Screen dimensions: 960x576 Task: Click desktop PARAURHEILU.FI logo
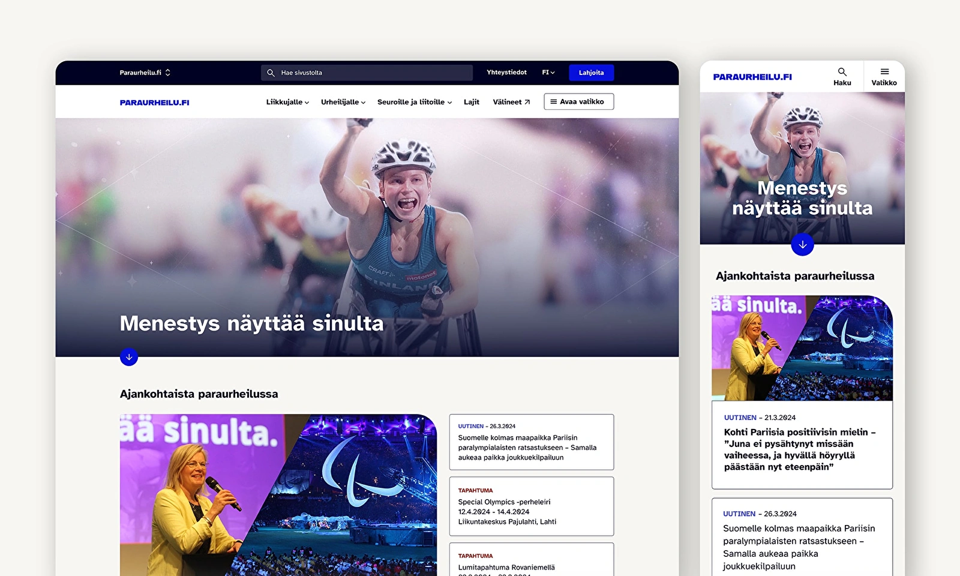click(154, 103)
